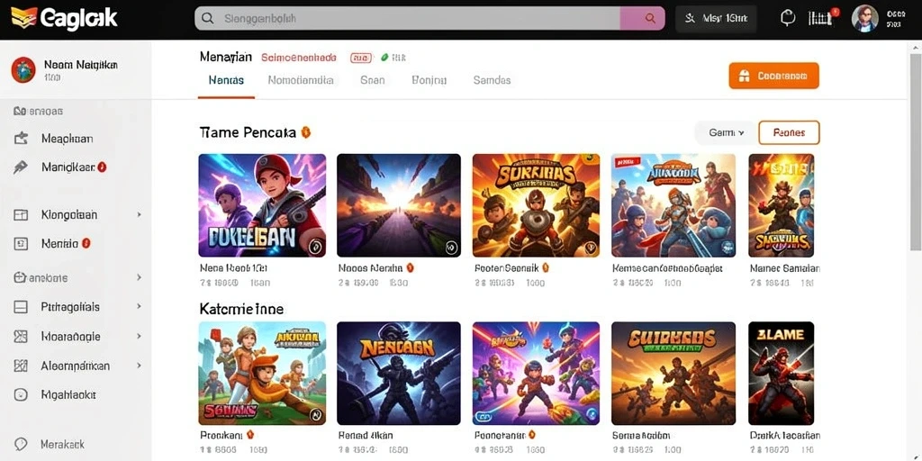This screenshot has height=461, width=922.
Task: Click the Mgahlaokit smiley sidebar icon
Action: click(x=21, y=395)
